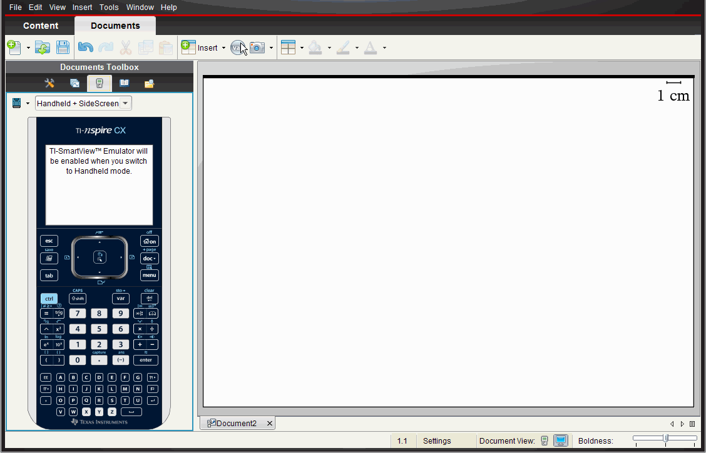The width and height of the screenshot is (706, 453).
Task: Expand the Page Layout dropdown arrow
Action: click(x=302, y=48)
